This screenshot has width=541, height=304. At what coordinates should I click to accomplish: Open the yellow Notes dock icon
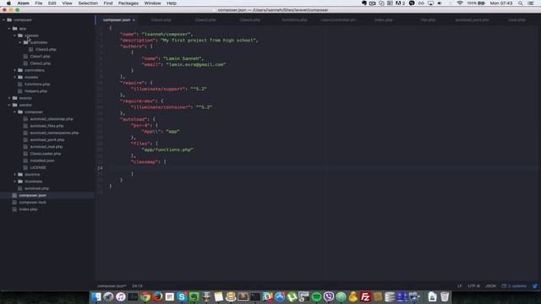pyautogui.click(x=219, y=296)
